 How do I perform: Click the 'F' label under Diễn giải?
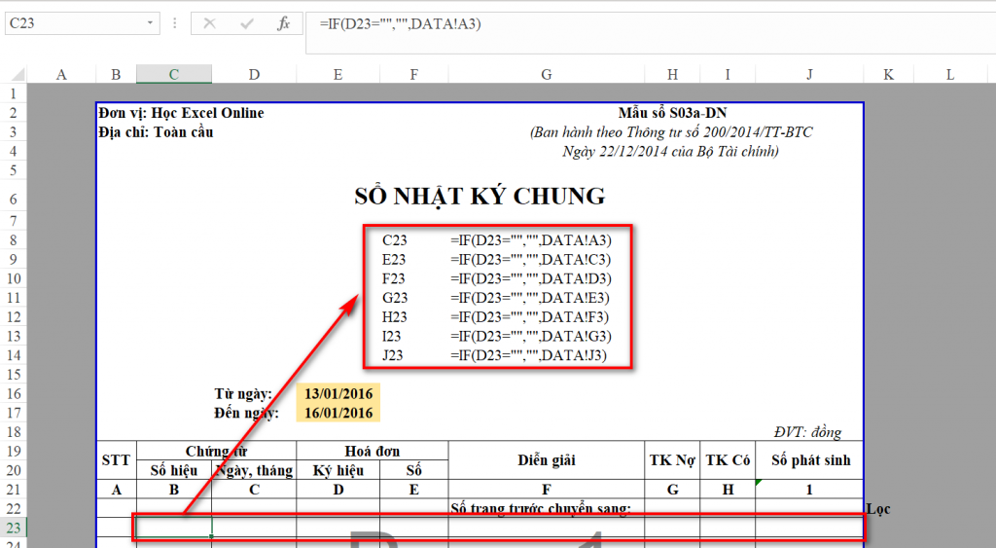point(547,490)
